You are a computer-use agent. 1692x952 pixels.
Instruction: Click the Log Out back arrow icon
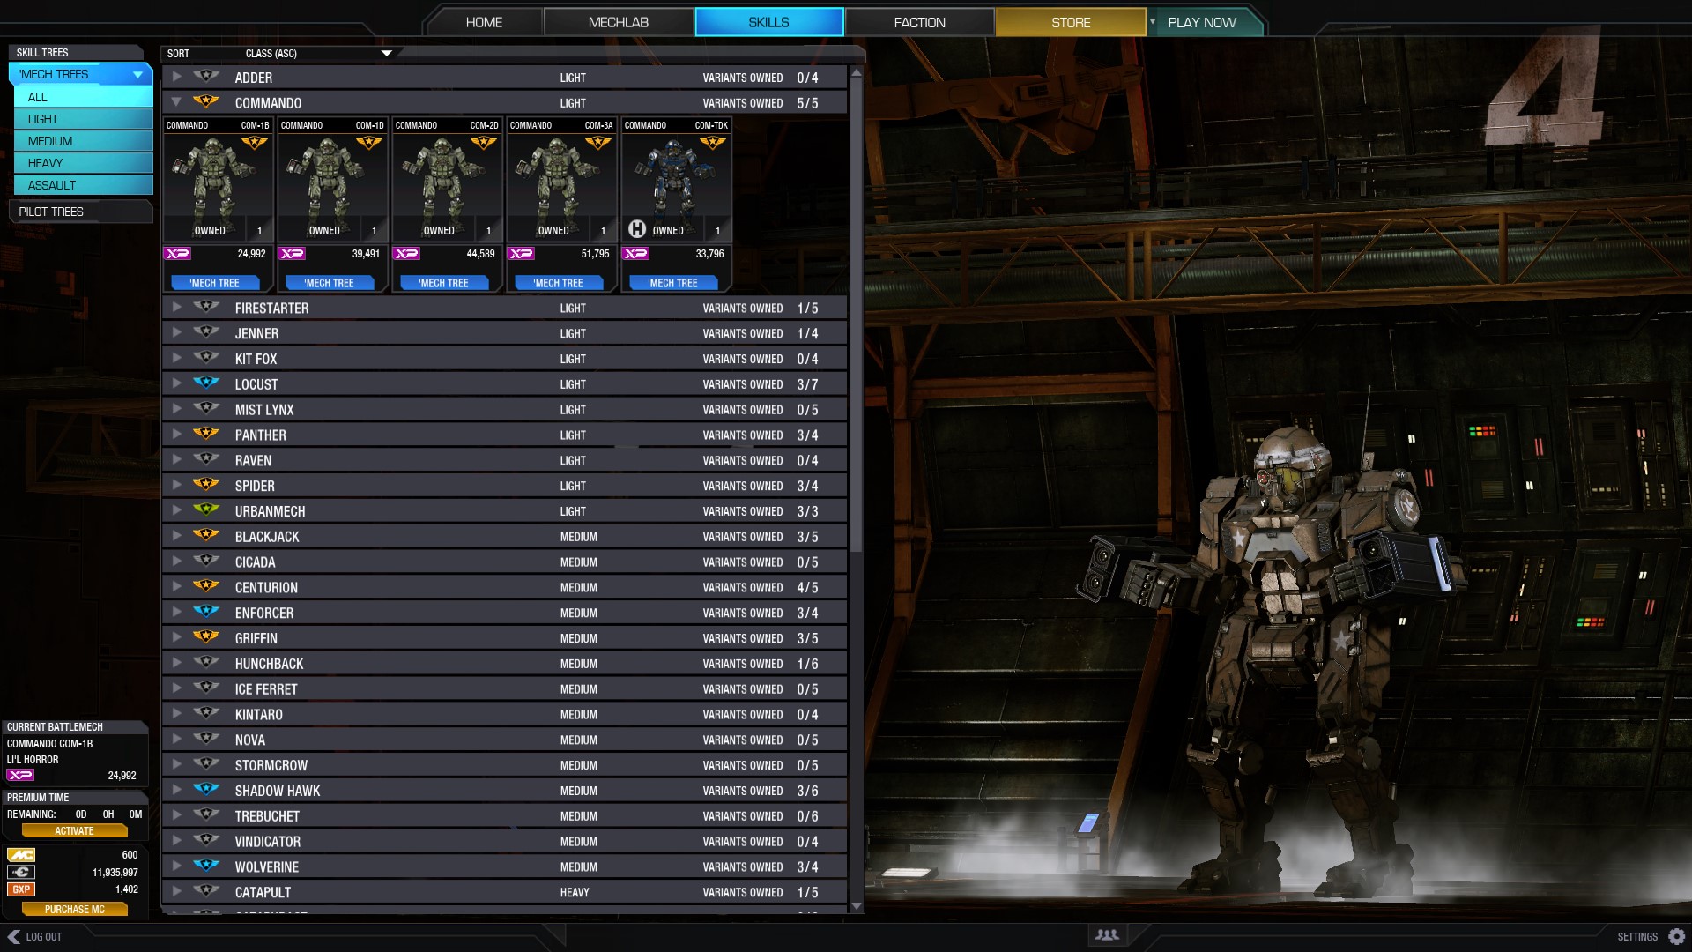13,936
